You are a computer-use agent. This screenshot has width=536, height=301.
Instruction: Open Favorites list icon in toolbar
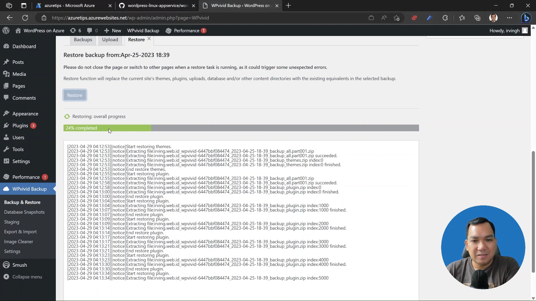pyautogui.click(x=462, y=18)
